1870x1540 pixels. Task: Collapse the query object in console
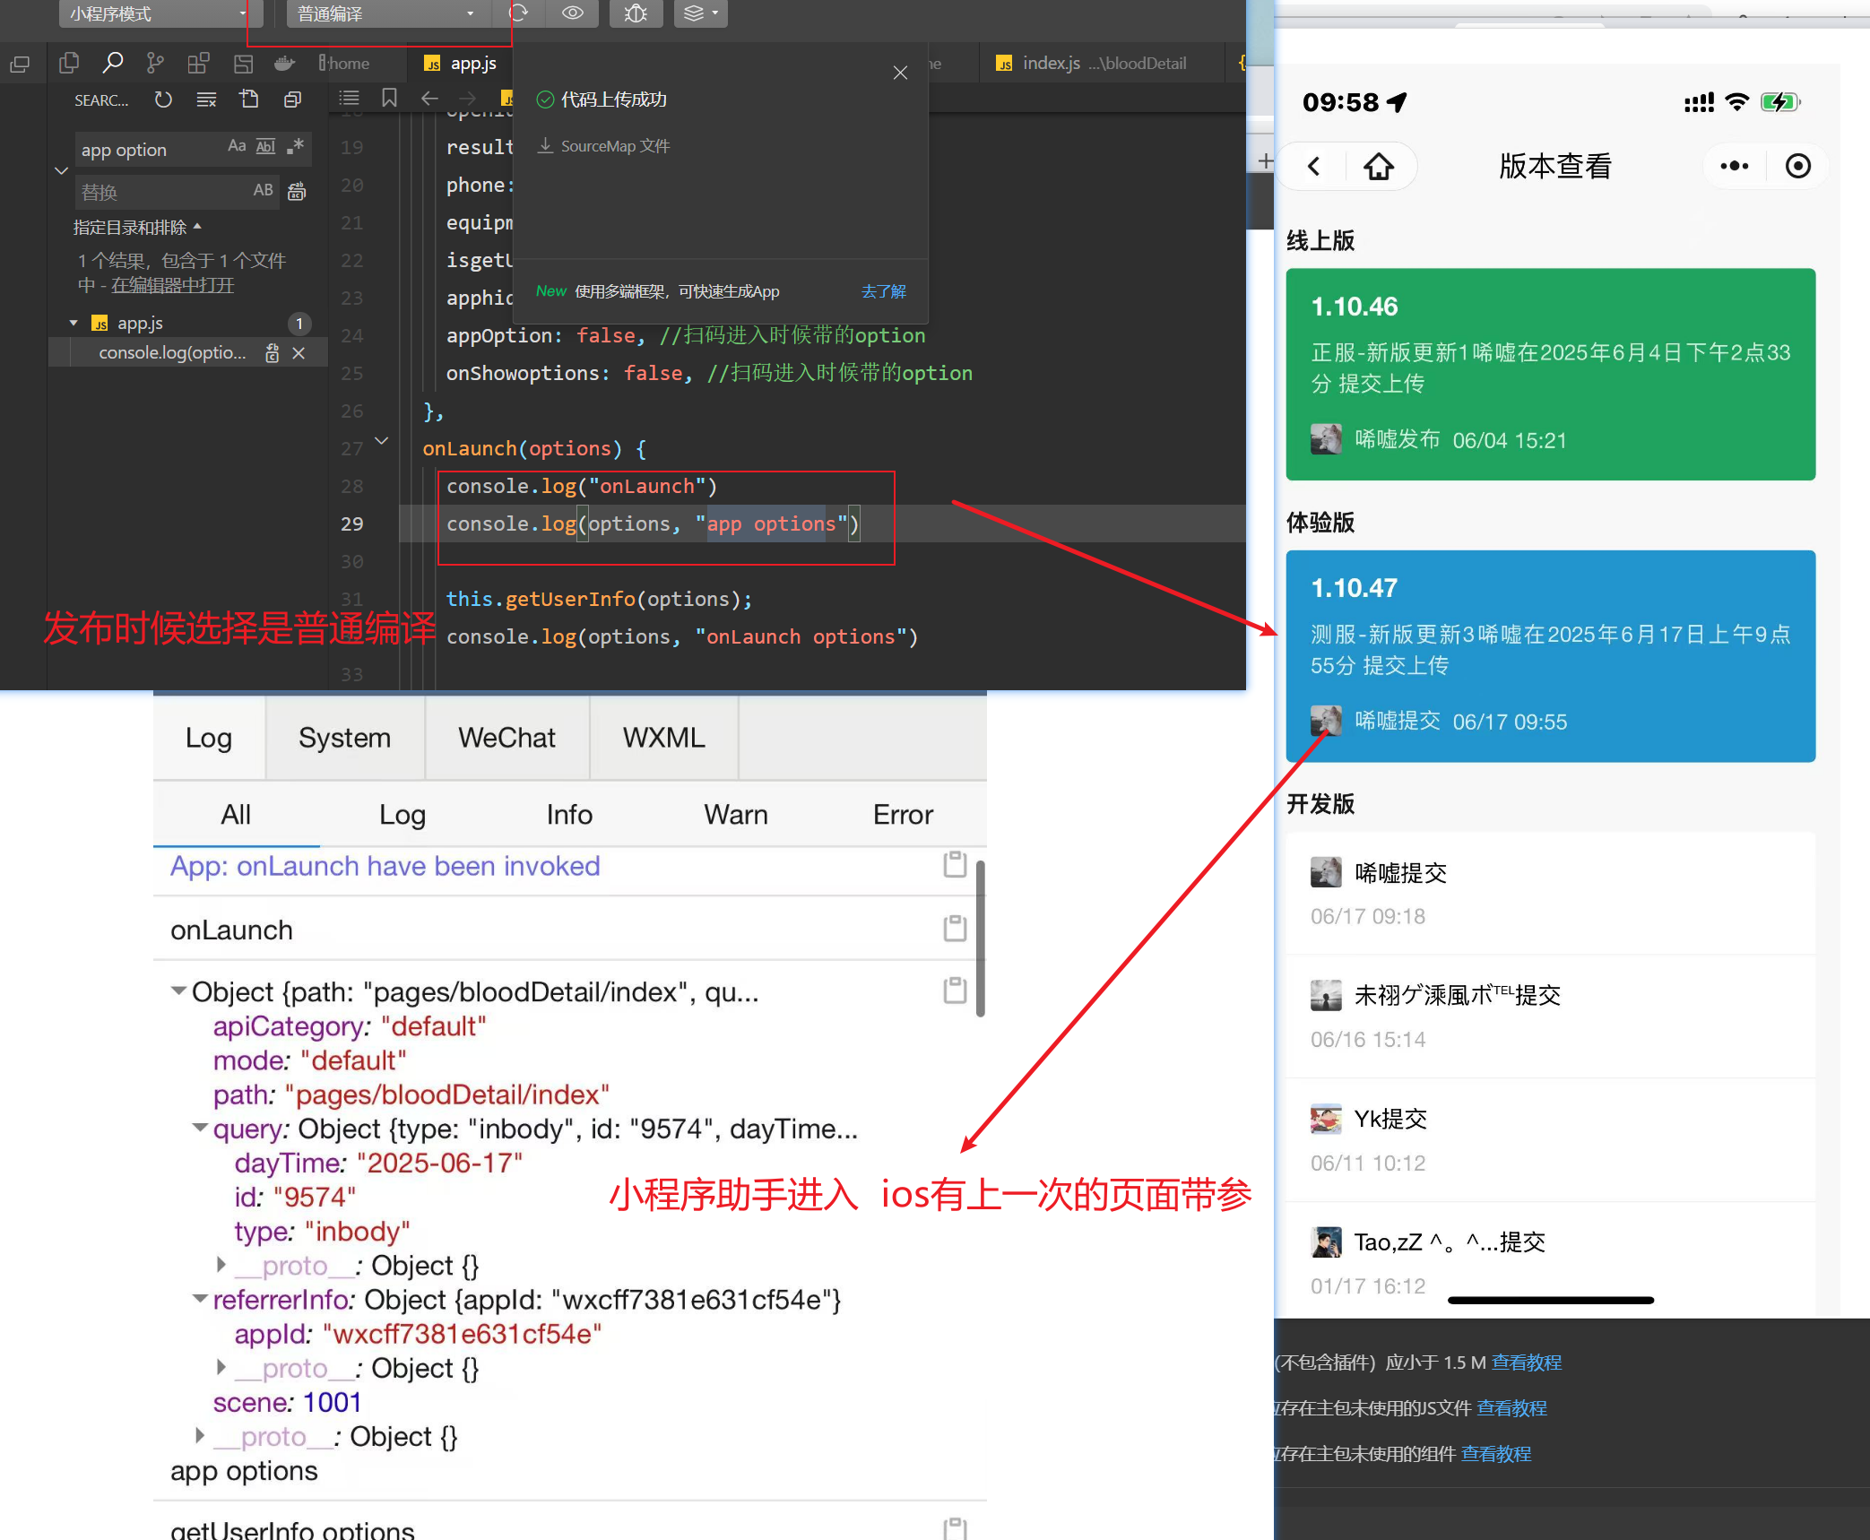[x=201, y=1129]
